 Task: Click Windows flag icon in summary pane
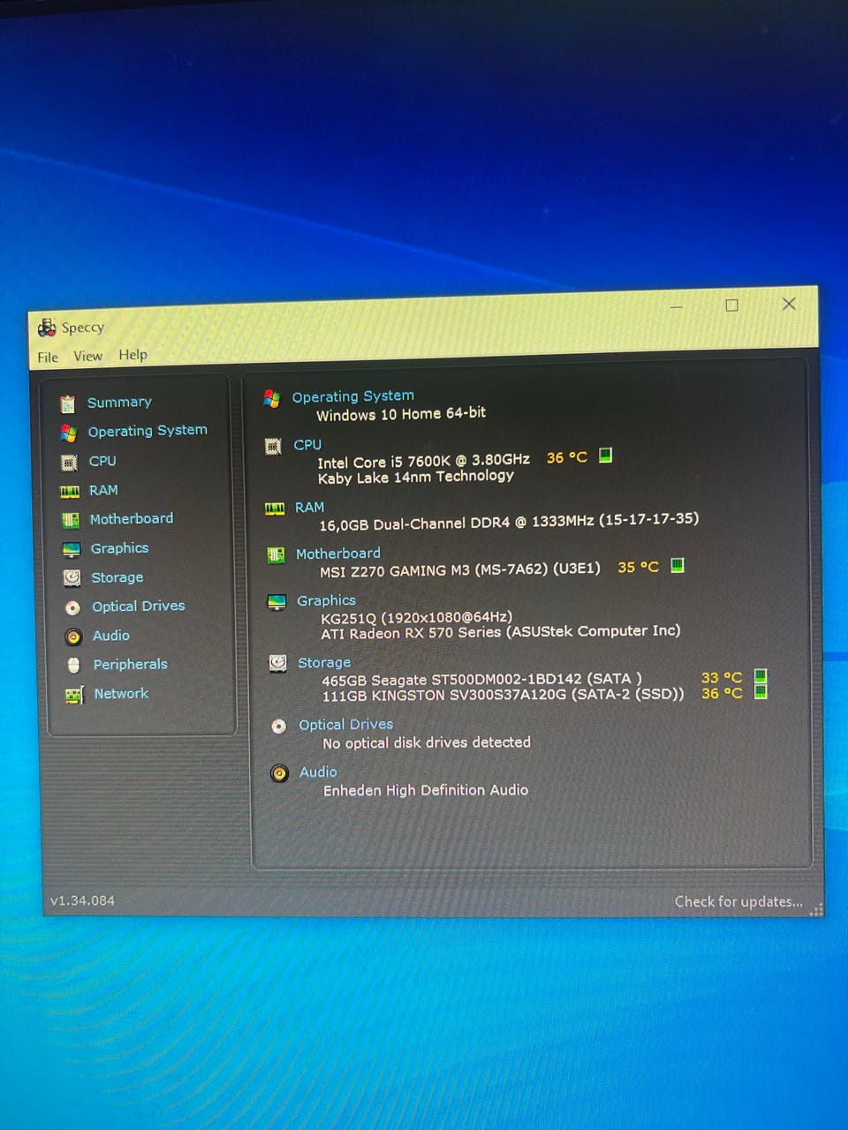click(272, 399)
